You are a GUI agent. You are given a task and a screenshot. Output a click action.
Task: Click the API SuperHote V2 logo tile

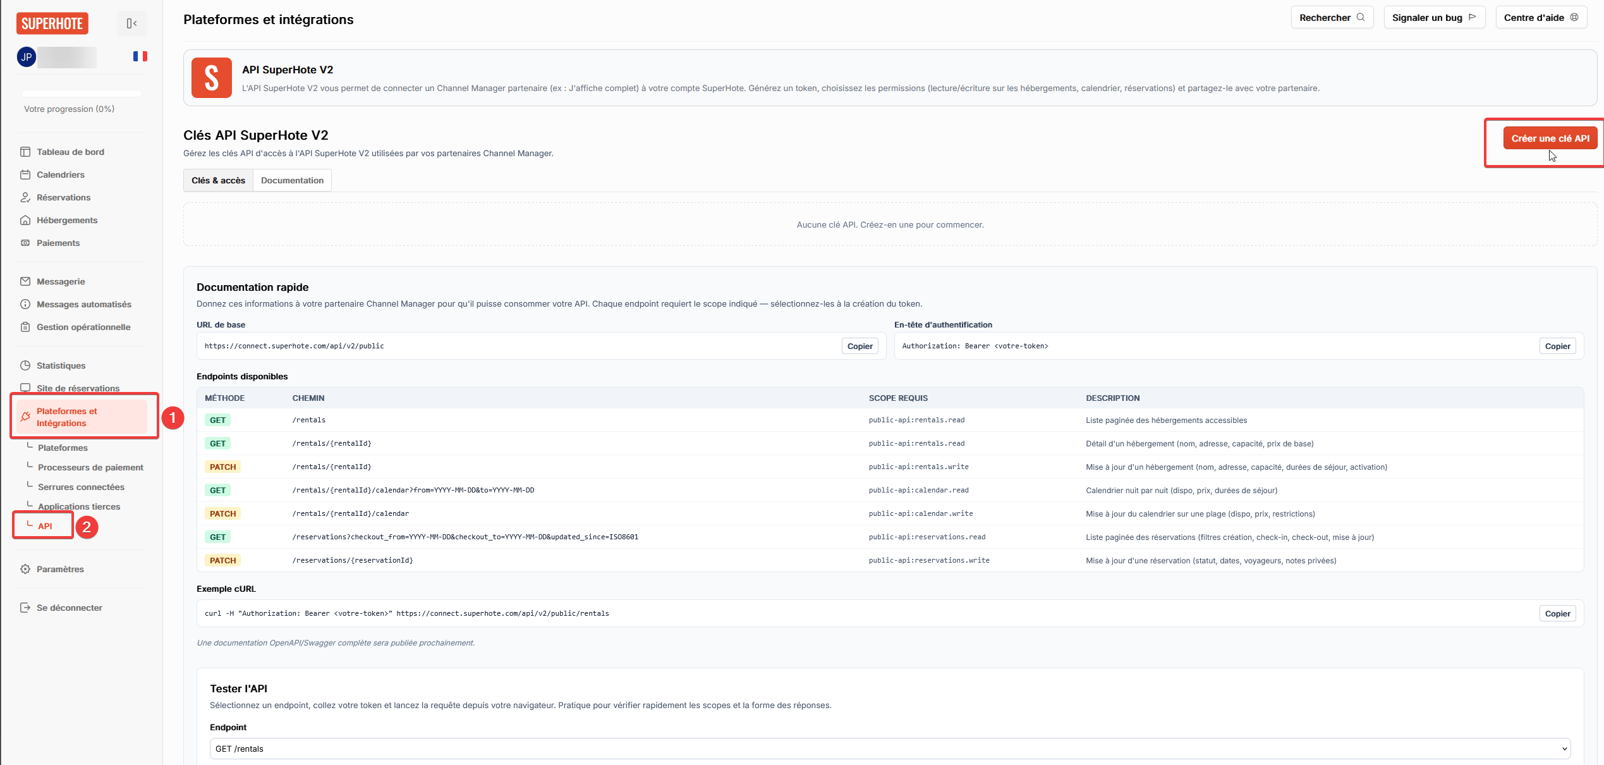(212, 78)
